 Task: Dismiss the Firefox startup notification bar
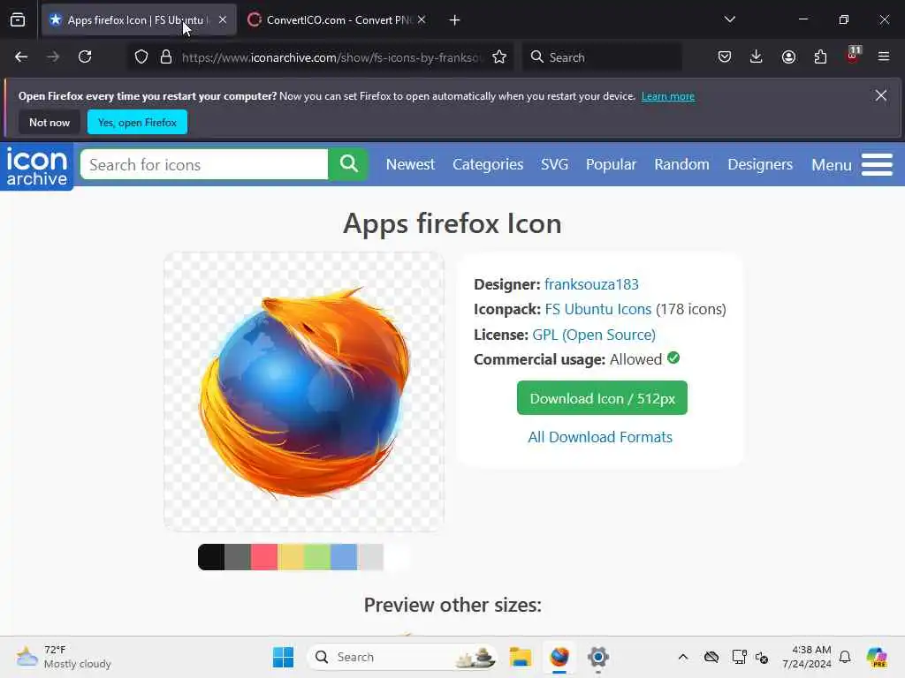(x=881, y=95)
